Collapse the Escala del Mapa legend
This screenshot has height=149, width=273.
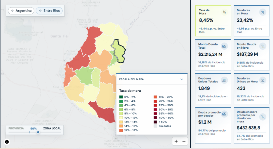click(x=182, y=79)
